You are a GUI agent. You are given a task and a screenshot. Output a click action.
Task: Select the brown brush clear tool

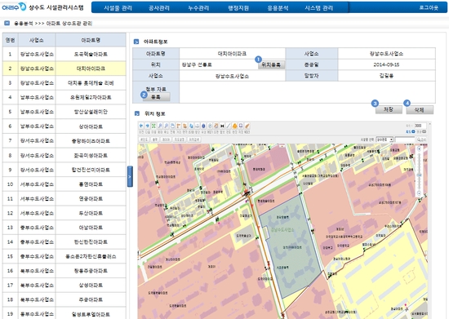[x=247, y=126]
